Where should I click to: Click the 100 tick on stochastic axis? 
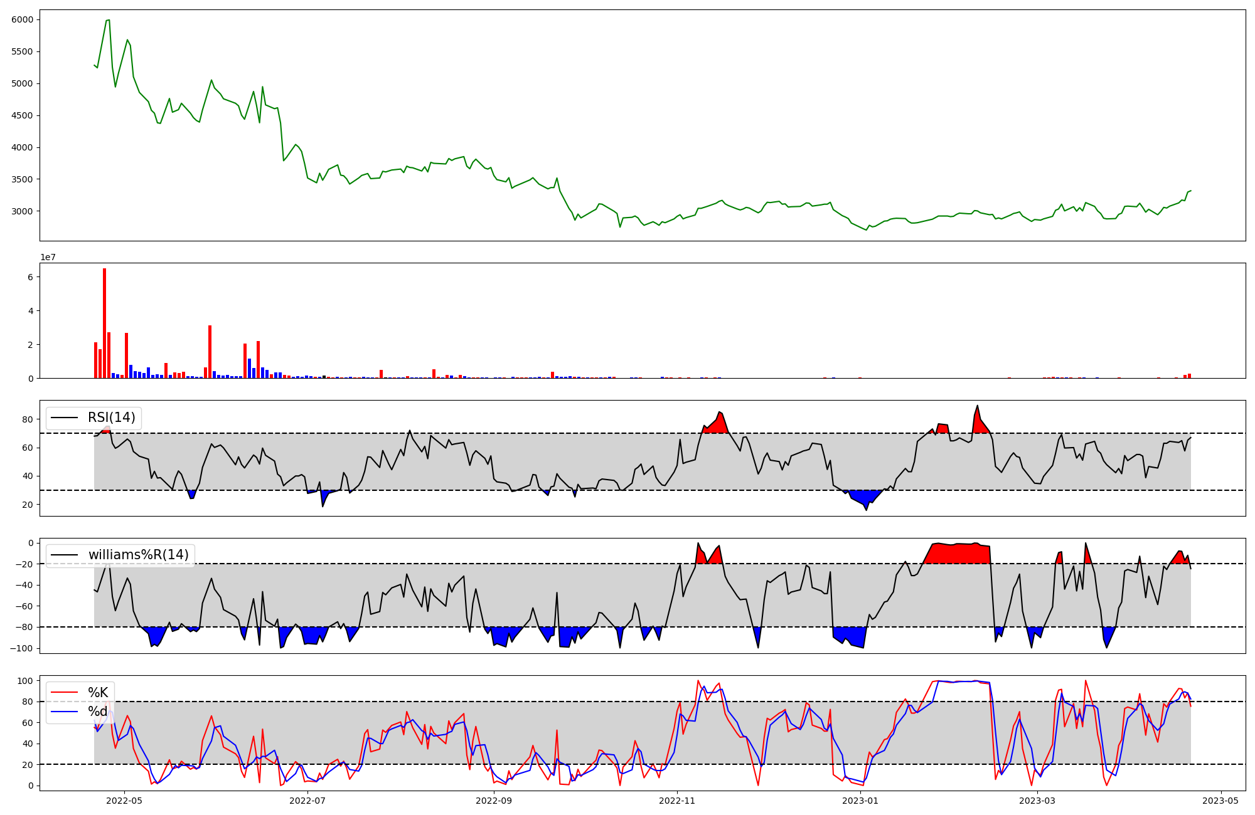click(x=26, y=681)
